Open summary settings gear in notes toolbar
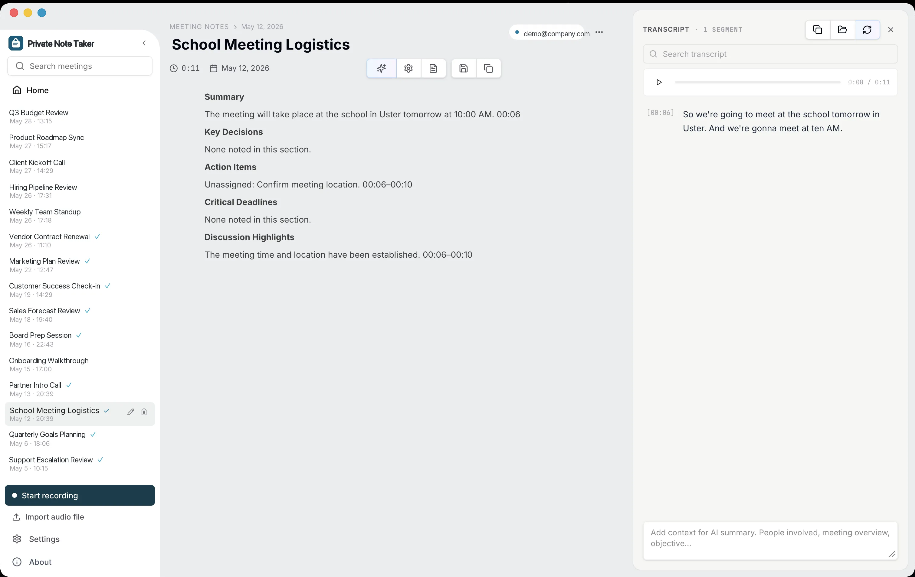Image resolution: width=915 pixels, height=577 pixels. coord(408,68)
